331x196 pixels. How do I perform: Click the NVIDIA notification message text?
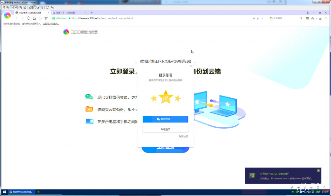point(286,179)
